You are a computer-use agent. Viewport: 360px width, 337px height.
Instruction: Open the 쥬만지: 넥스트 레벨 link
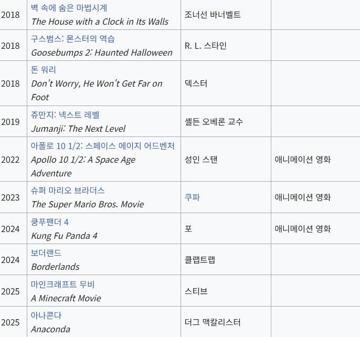pos(65,114)
